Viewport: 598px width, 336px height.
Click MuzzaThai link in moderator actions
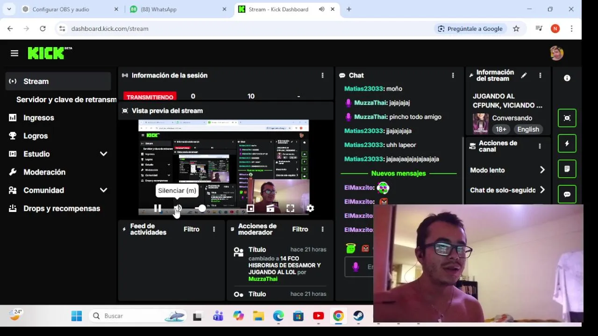pyautogui.click(x=263, y=279)
